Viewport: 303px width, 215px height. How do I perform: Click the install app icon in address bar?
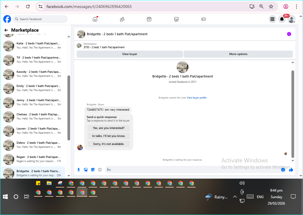(x=252, y=7)
